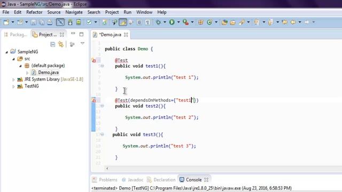Open the New file dropdown arrow
This screenshot has height=192, width=342.
click(13, 22)
